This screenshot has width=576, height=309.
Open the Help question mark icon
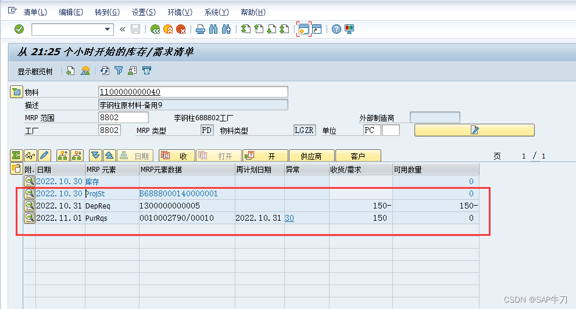point(336,29)
